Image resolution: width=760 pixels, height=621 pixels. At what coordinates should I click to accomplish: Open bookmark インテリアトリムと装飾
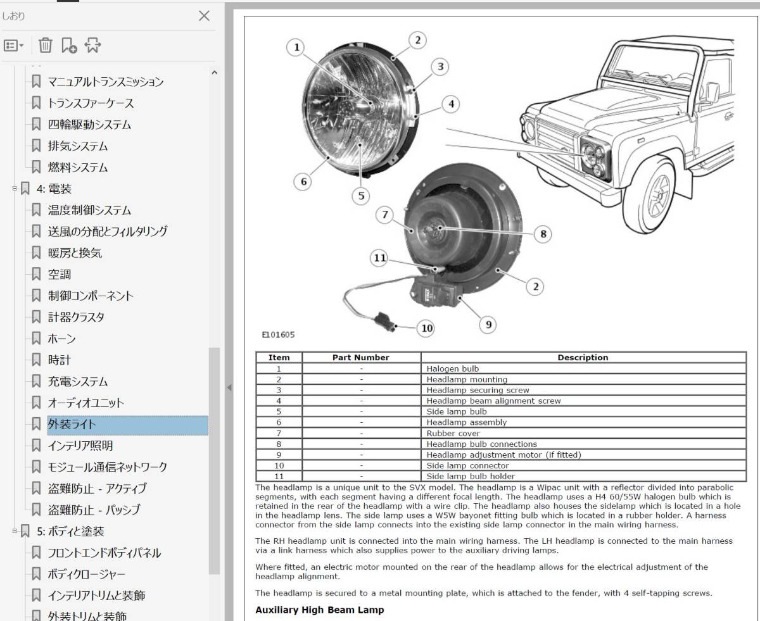pos(97,596)
